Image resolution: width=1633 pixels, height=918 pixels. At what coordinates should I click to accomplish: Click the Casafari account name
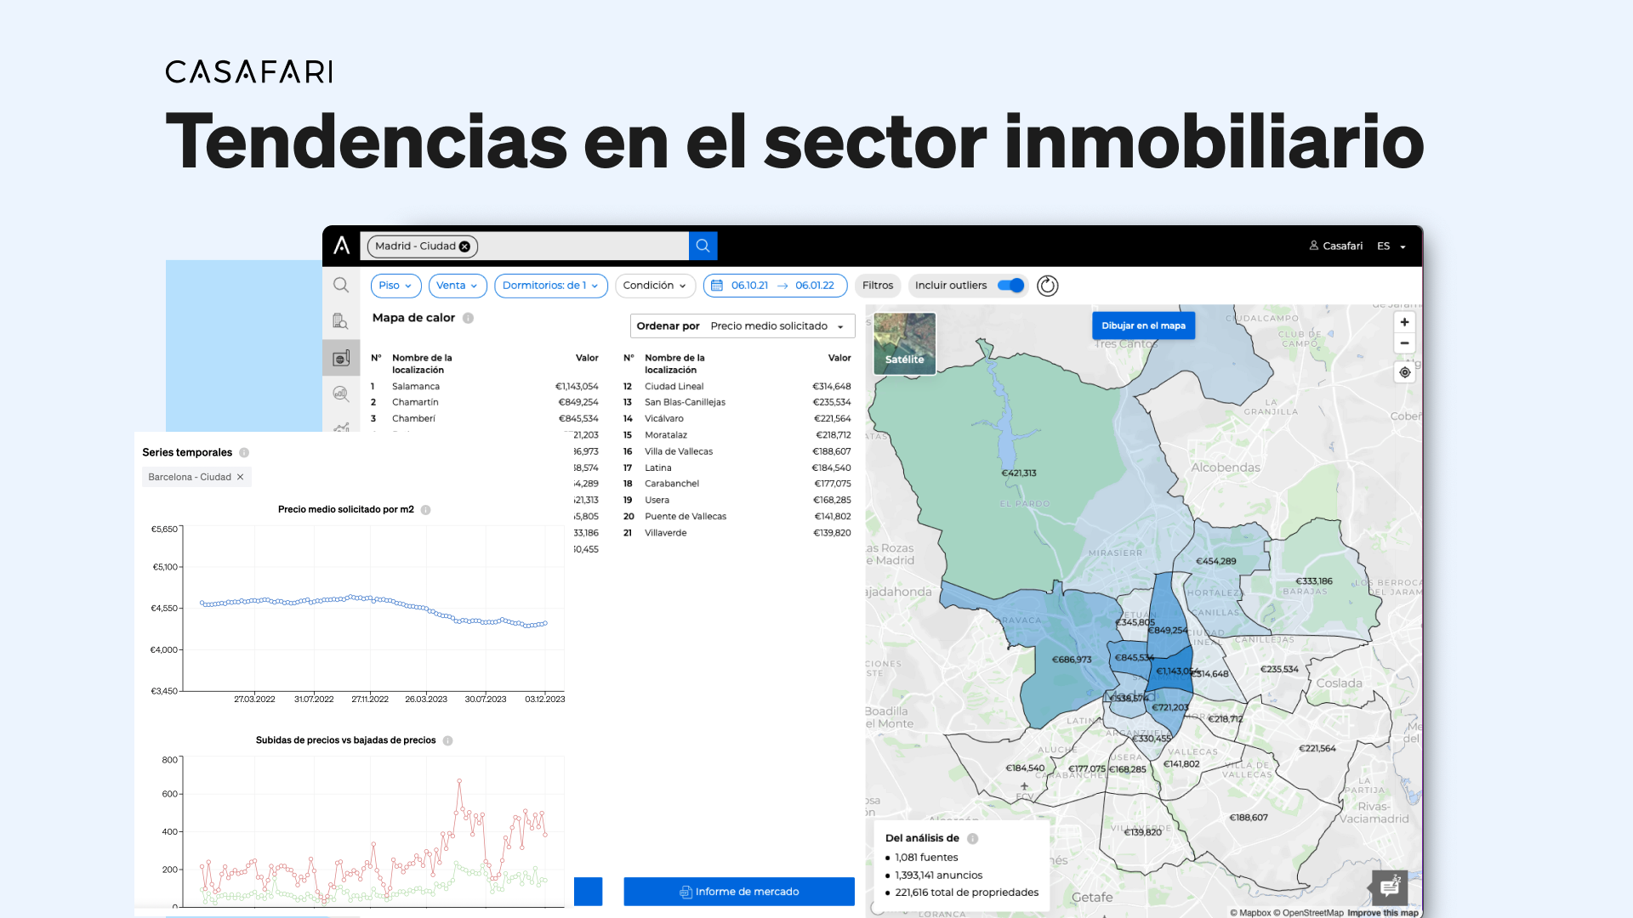point(1342,246)
